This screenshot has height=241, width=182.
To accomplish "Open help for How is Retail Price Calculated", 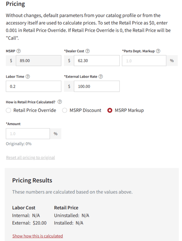I will pos(60,102).
